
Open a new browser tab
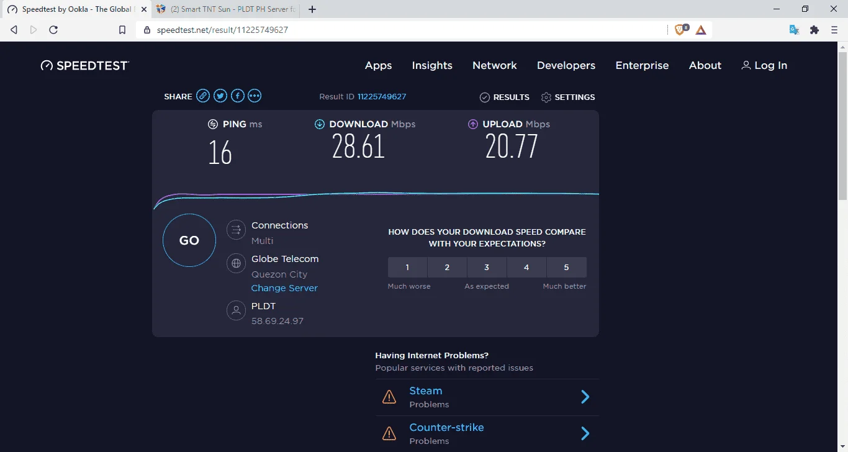[x=312, y=9]
